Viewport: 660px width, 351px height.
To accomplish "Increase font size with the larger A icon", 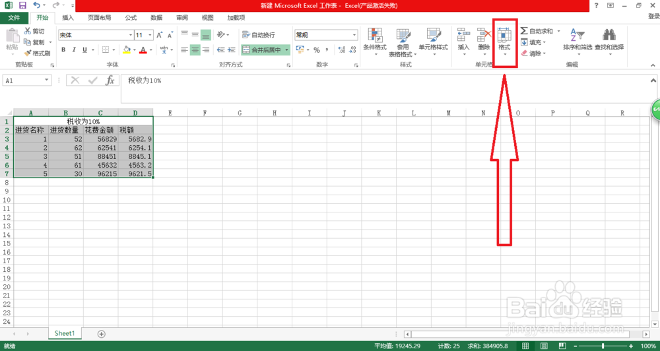I will [x=160, y=36].
